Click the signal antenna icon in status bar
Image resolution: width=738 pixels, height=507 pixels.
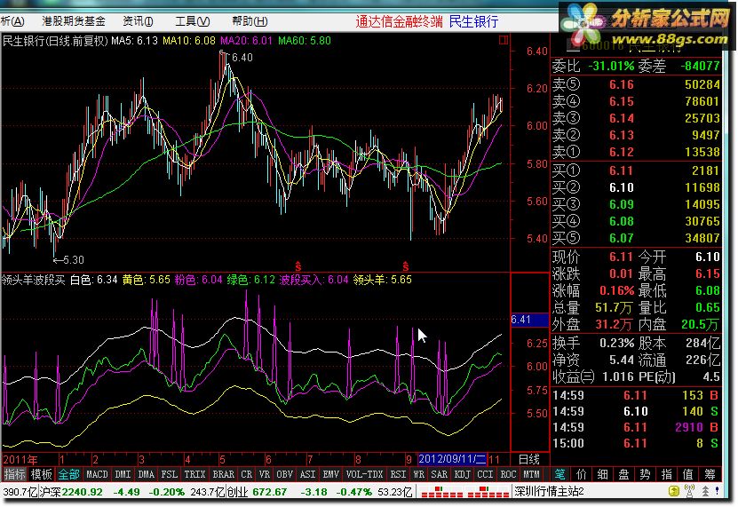click(x=689, y=492)
